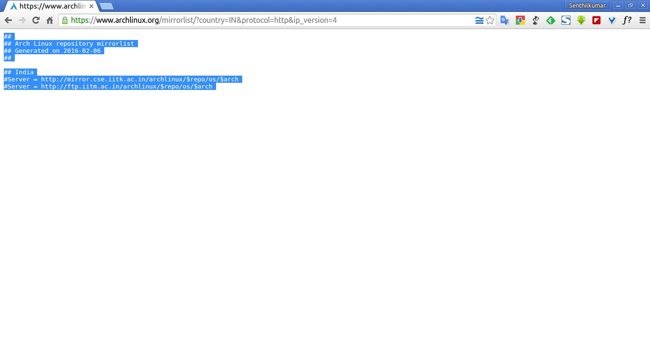
Task: Click the blue S extension icon
Action: pyautogui.click(x=566, y=20)
